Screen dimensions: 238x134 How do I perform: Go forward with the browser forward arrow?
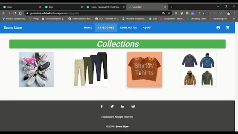pos(9,13)
